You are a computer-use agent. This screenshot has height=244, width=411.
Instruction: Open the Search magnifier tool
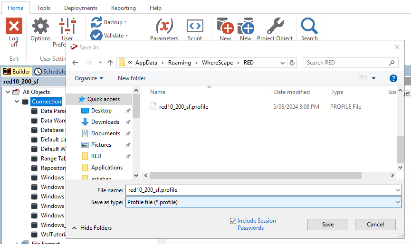309,26
